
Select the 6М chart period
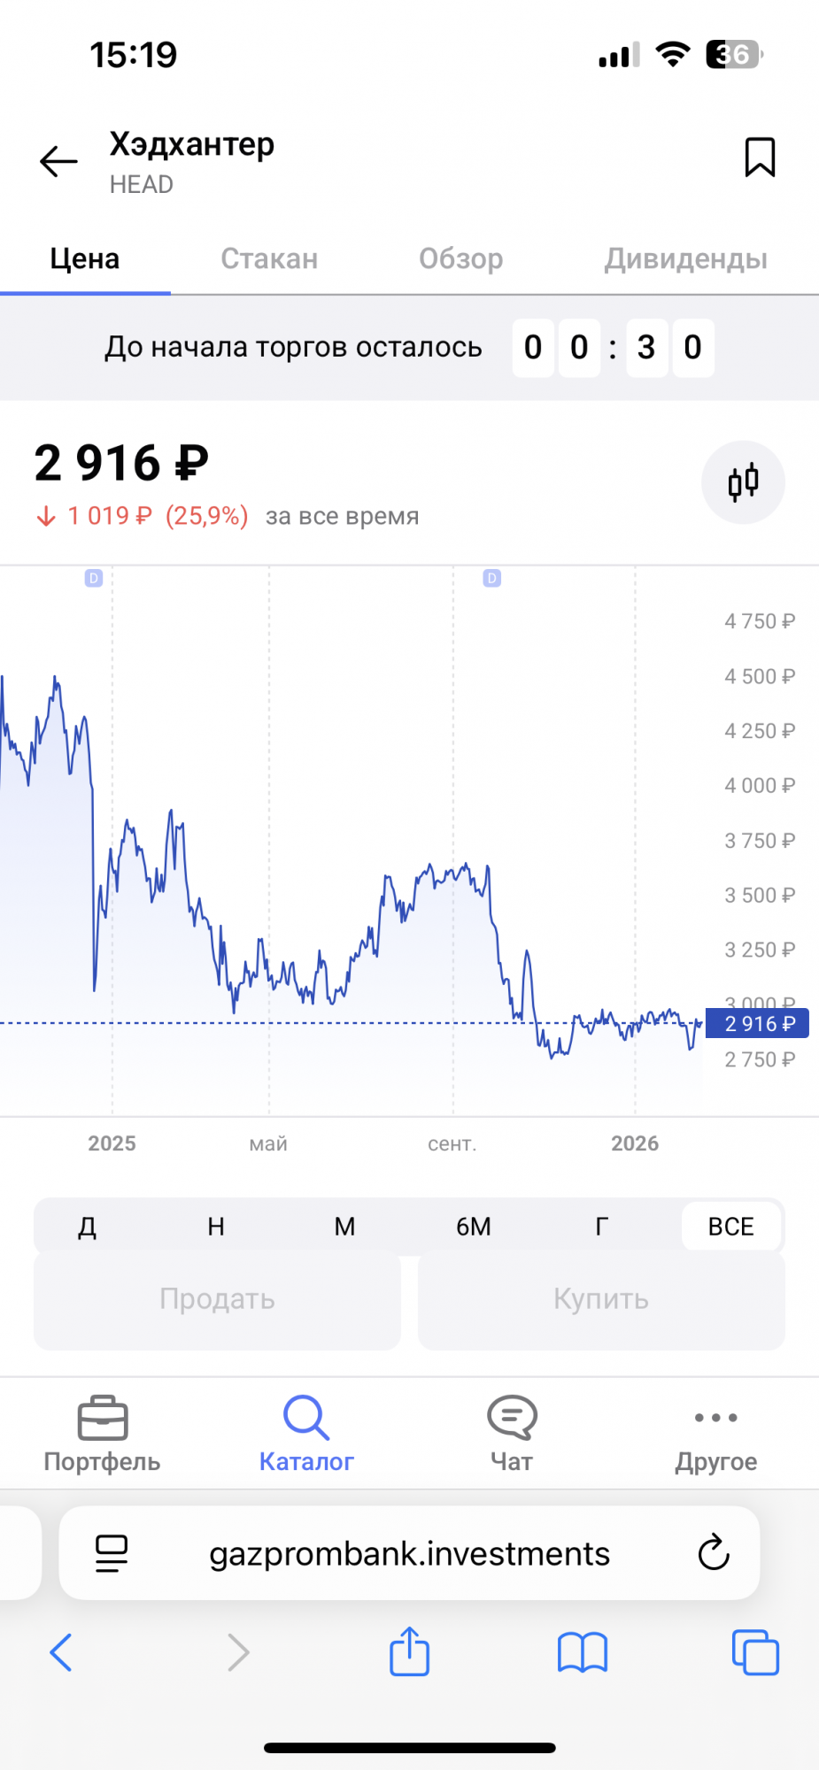click(x=473, y=1227)
